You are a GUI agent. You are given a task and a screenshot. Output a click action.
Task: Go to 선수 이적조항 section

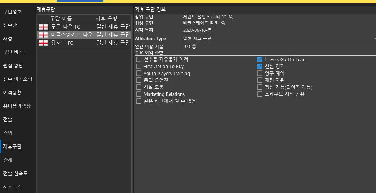click(x=17, y=79)
